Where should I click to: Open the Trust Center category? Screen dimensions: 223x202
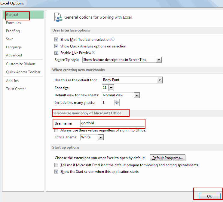click(16, 89)
